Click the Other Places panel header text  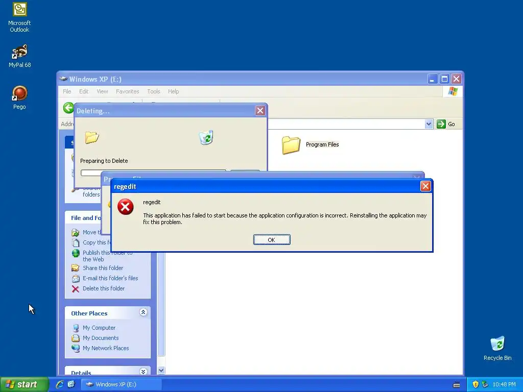(x=89, y=313)
